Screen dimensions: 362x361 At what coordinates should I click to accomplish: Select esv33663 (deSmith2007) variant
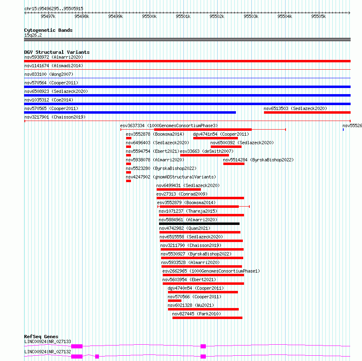pos(207,151)
